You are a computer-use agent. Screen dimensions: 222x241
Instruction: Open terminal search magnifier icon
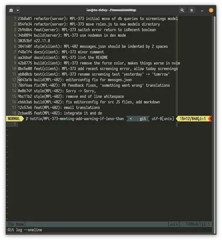[182, 10]
